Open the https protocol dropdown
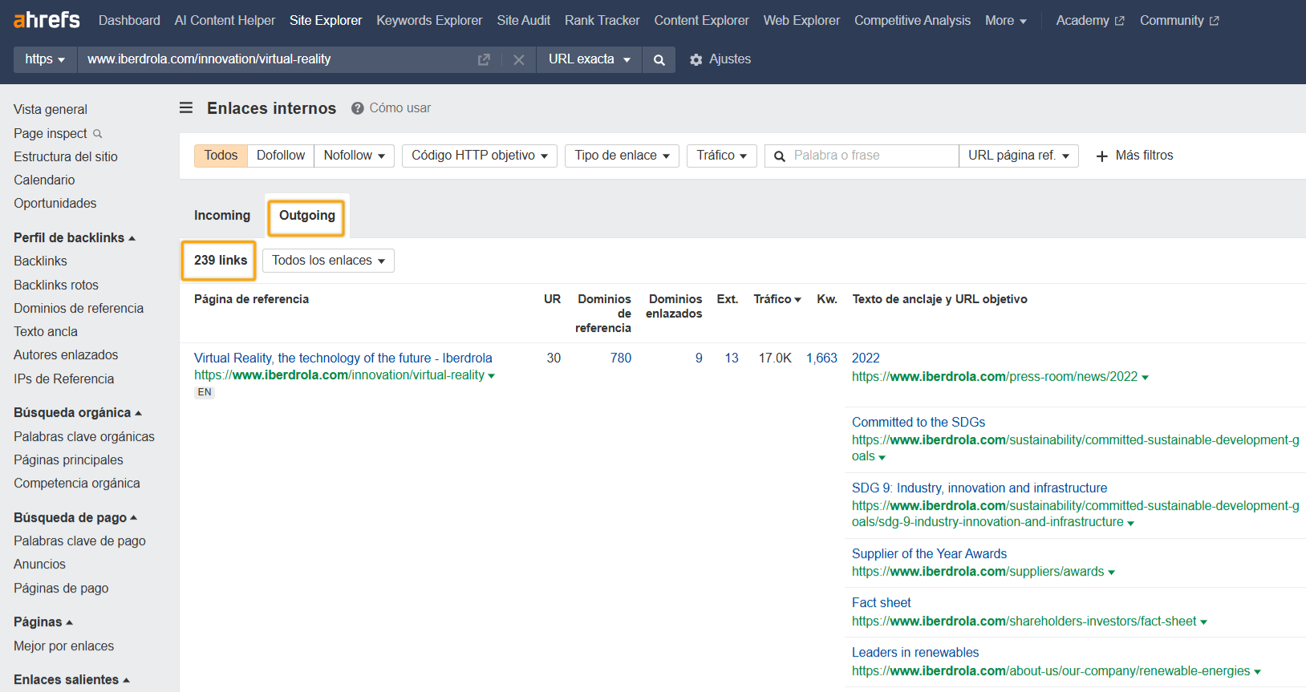 click(45, 59)
